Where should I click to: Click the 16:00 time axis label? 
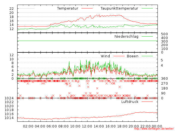110,126
